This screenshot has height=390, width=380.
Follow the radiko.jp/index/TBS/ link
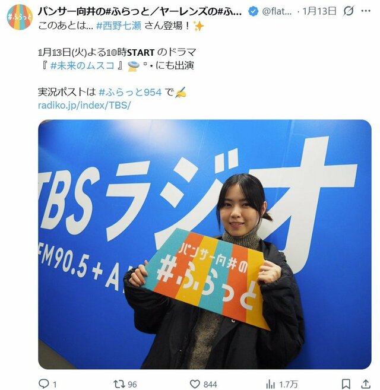pos(84,105)
